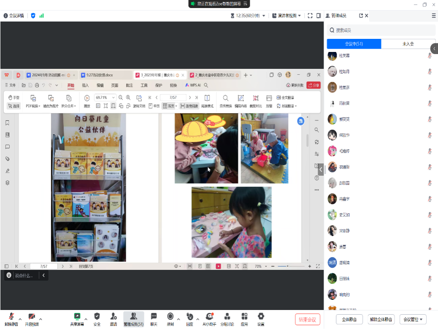Viewport: 438px width, 329px height.
Task: Open 分组讨论 breakout rooms
Action: click(227, 317)
